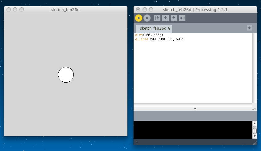Screen dimensions: 261x151
Task: Click the black console output area
Action: click(x=193, y=129)
